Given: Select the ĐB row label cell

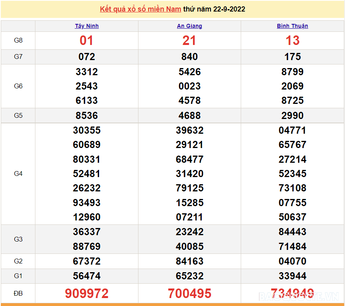Looking at the screenshot, I should tap(18, 294).
